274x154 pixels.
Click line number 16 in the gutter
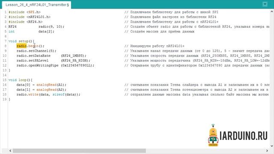pos(5,85)
